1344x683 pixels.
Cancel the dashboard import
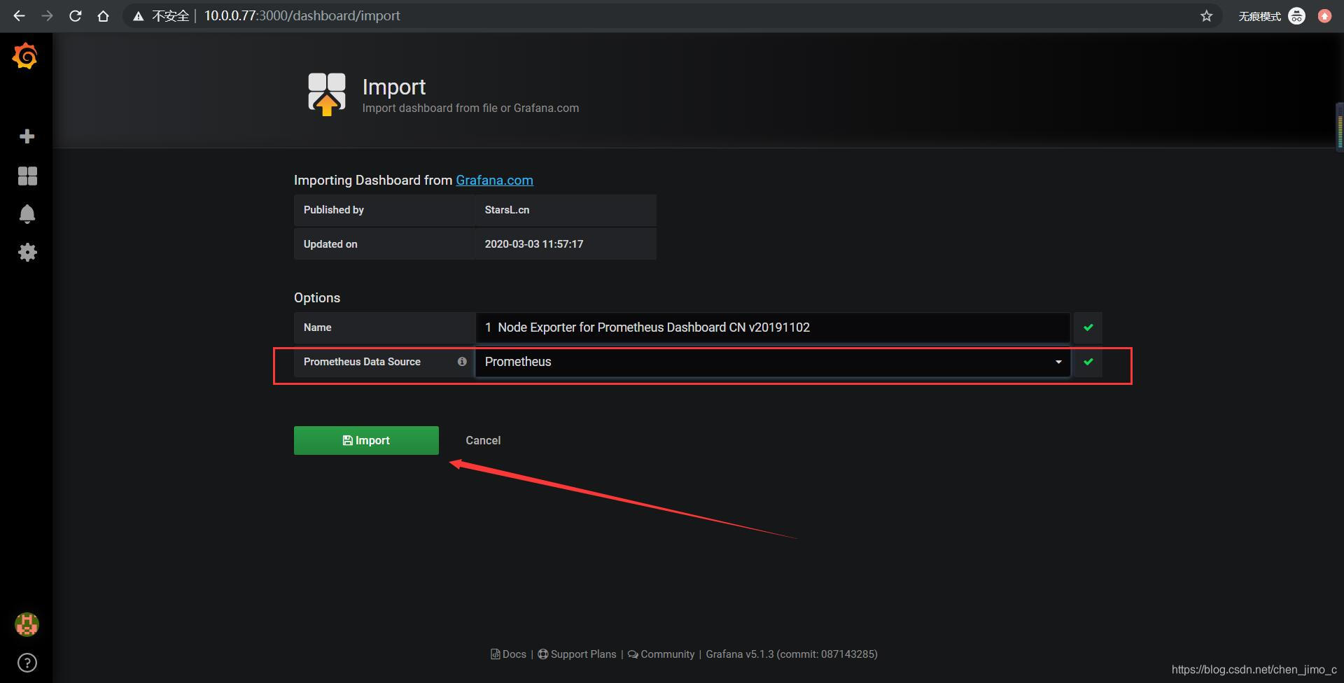tap(483, 440)
